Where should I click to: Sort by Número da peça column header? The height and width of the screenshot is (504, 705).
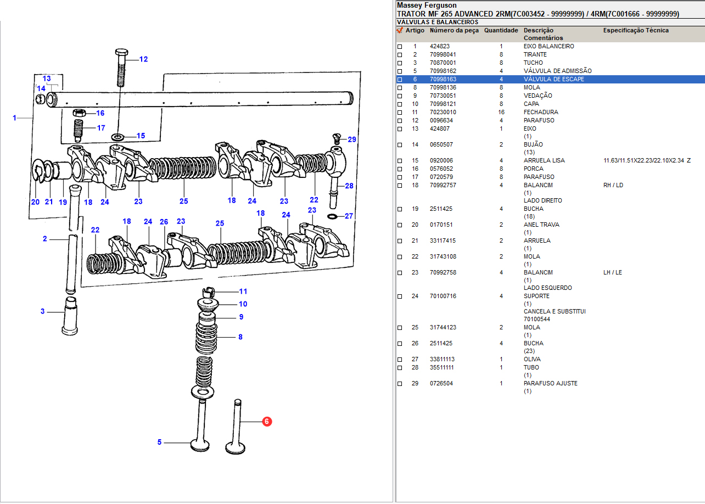[454, 31]
